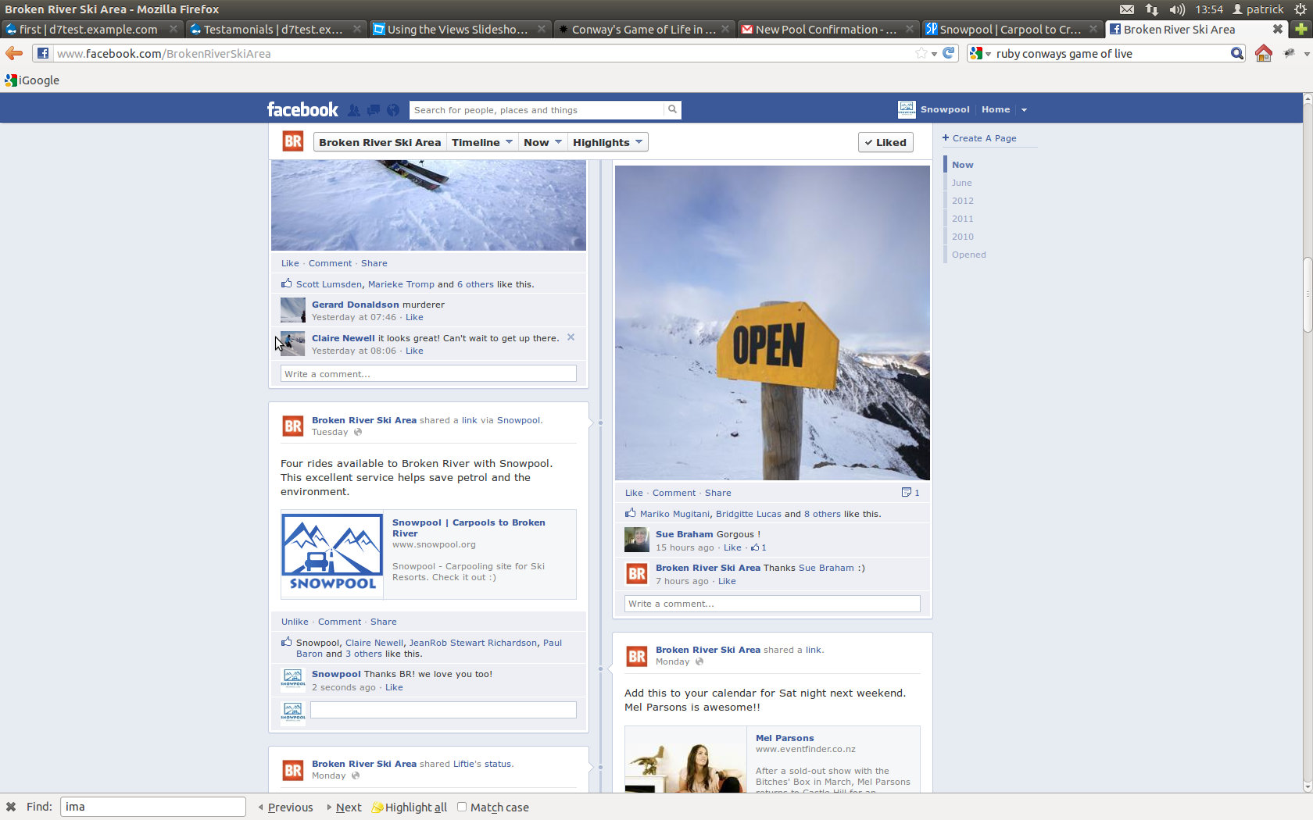Image resolution: width=1313 pixels, height=820 pixels.
Task: Open patrick user menu in system bar
Action: tap(1258, 9)
